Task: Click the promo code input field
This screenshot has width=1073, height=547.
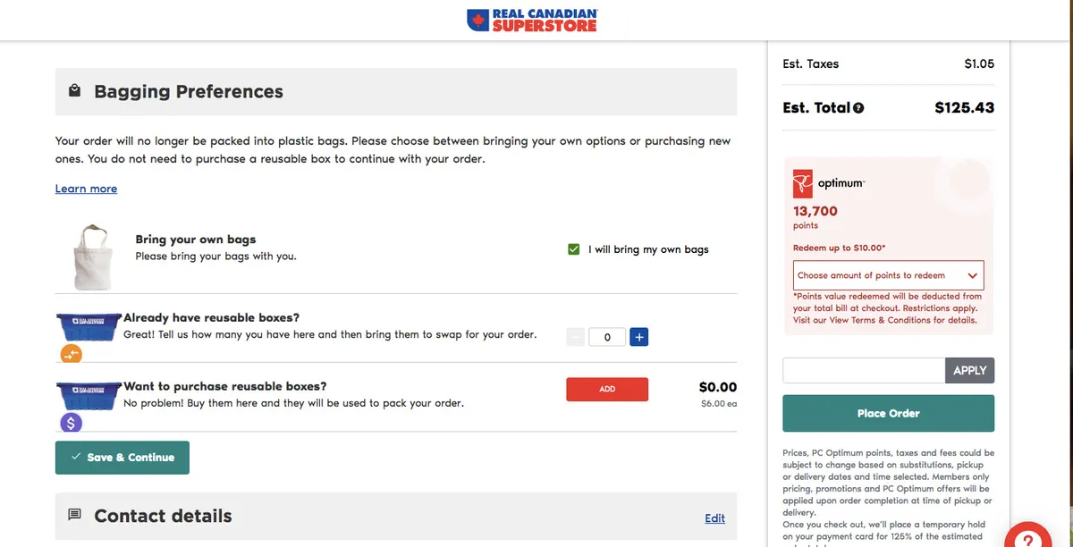Action: click(864, 370)
